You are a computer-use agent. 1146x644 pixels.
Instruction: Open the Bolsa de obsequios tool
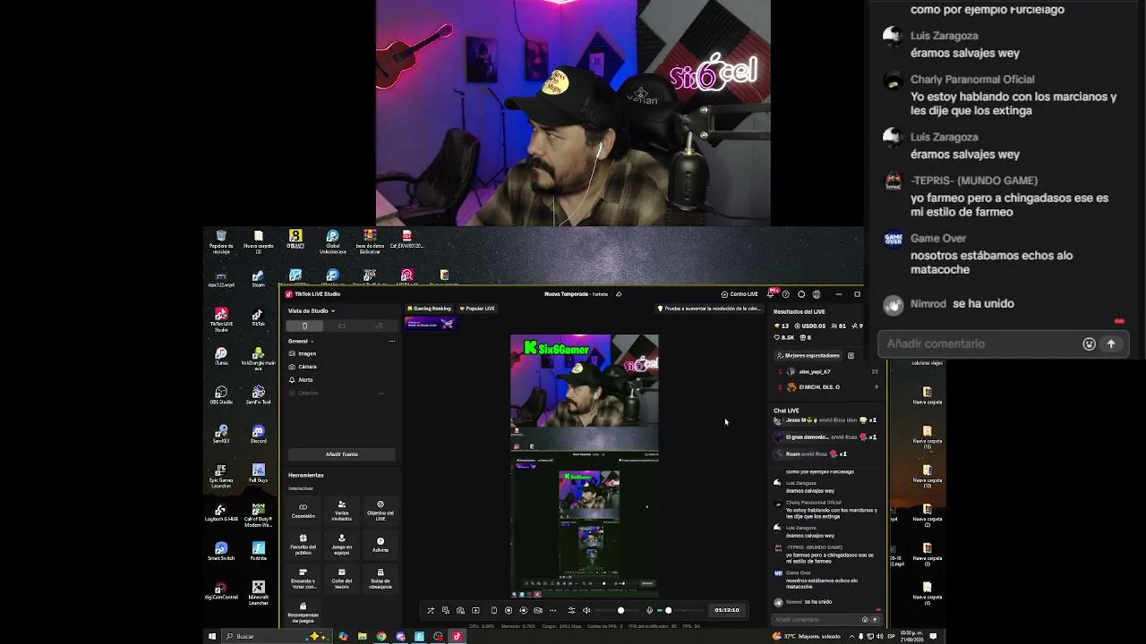click(381, 578)
